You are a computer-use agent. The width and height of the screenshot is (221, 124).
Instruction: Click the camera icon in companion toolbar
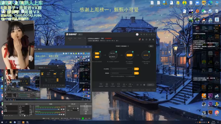tap(107, 84)
